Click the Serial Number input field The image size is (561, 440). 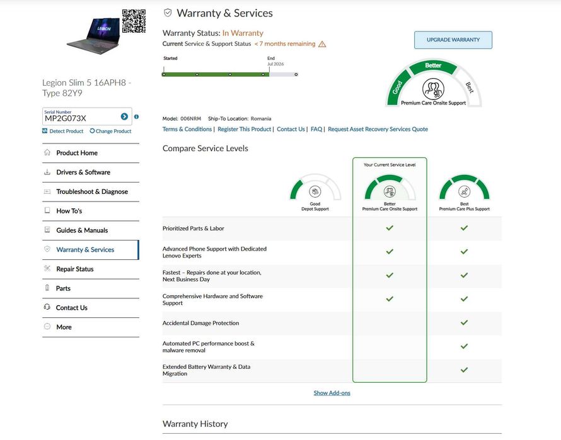[80, 118]
